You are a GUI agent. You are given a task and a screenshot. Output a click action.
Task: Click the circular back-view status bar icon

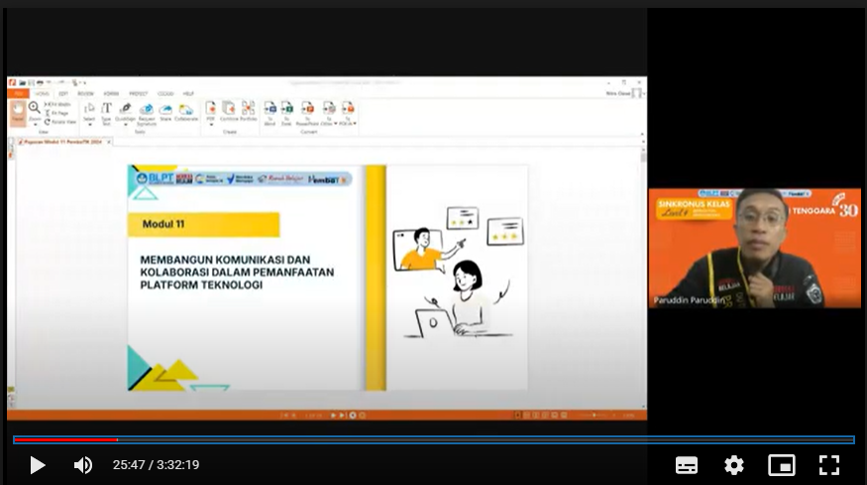(x=353, y=416)
